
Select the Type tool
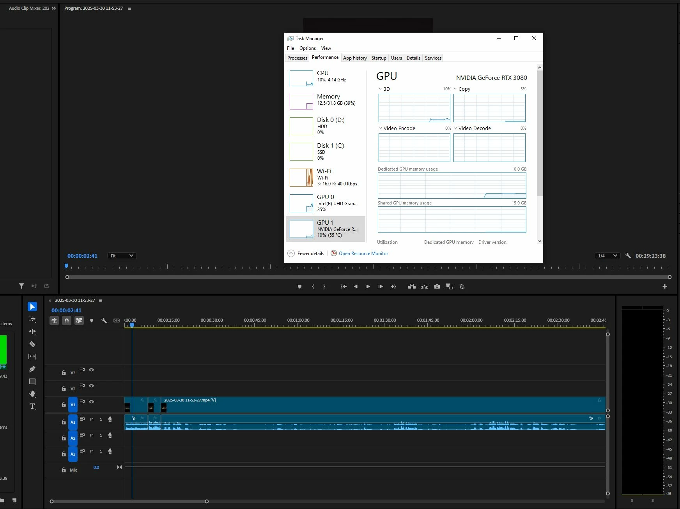32,407
